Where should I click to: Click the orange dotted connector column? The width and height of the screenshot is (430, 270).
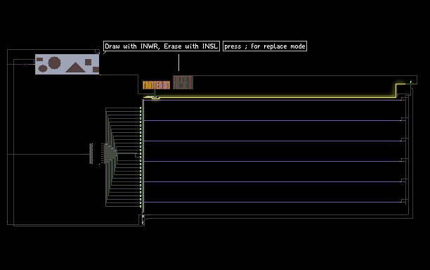pos(91,154)
